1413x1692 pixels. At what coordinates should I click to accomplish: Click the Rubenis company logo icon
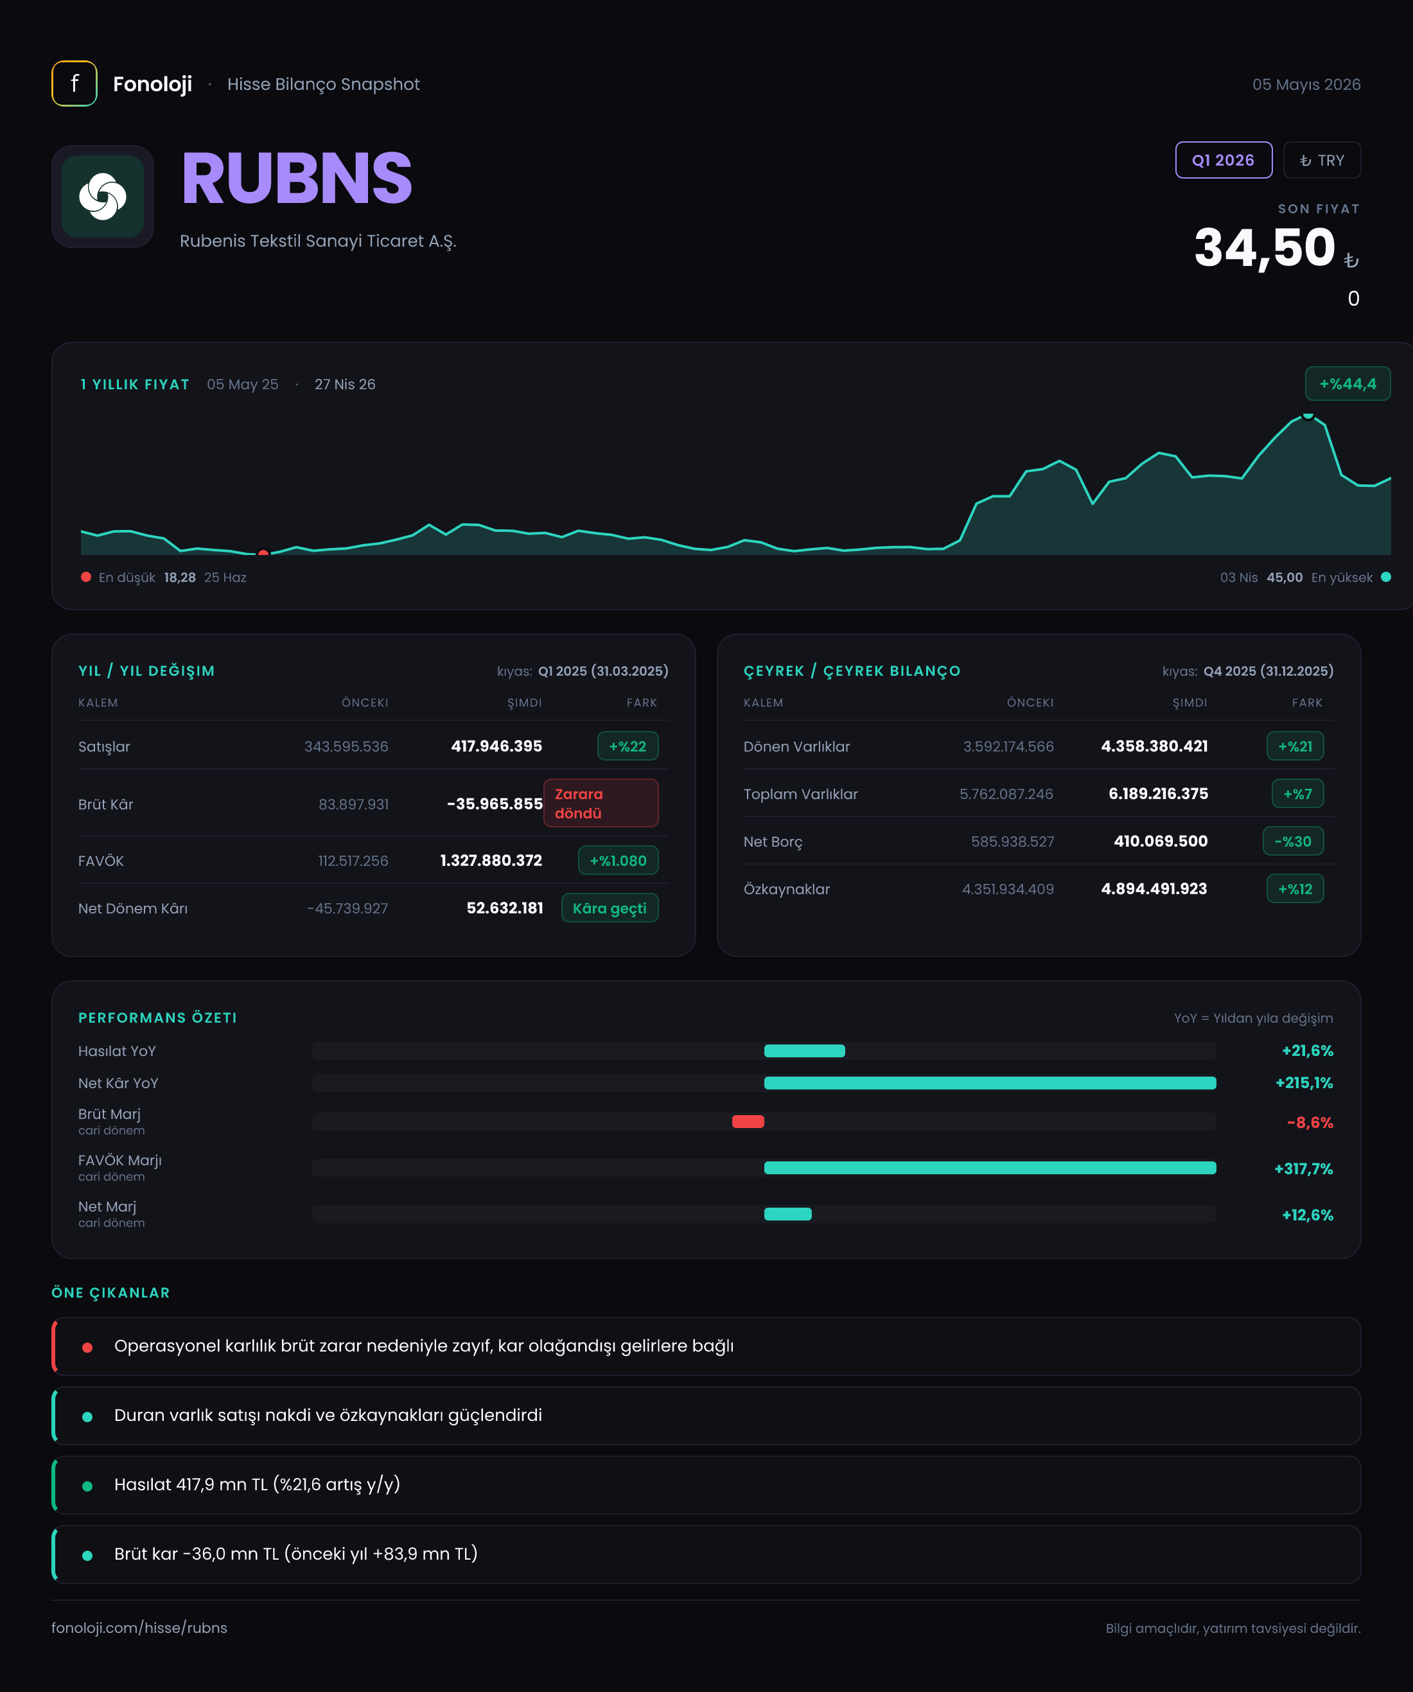click(103, 197)
